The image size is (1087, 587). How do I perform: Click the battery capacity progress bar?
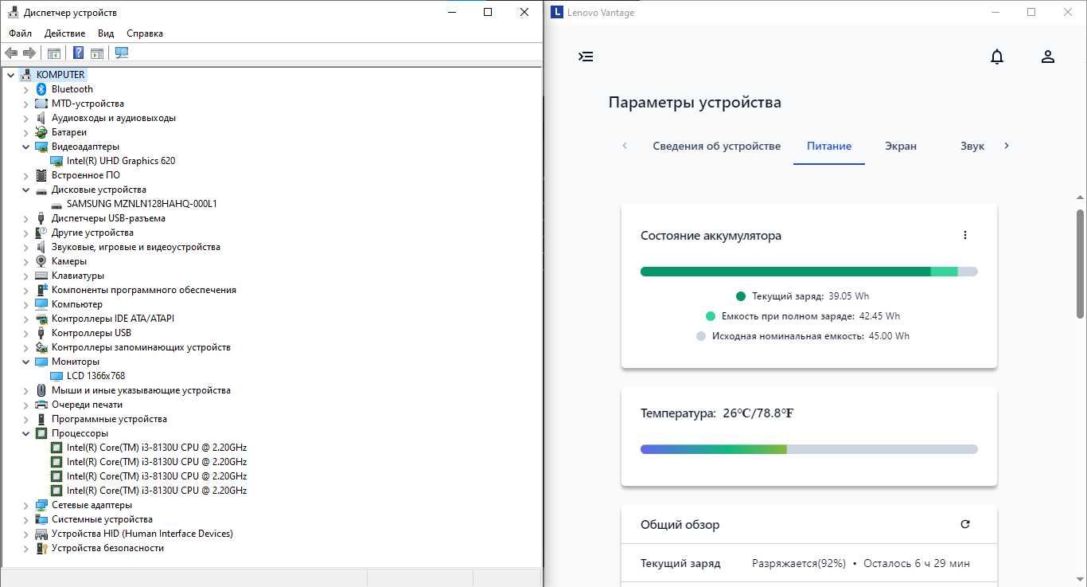[808, 272]
